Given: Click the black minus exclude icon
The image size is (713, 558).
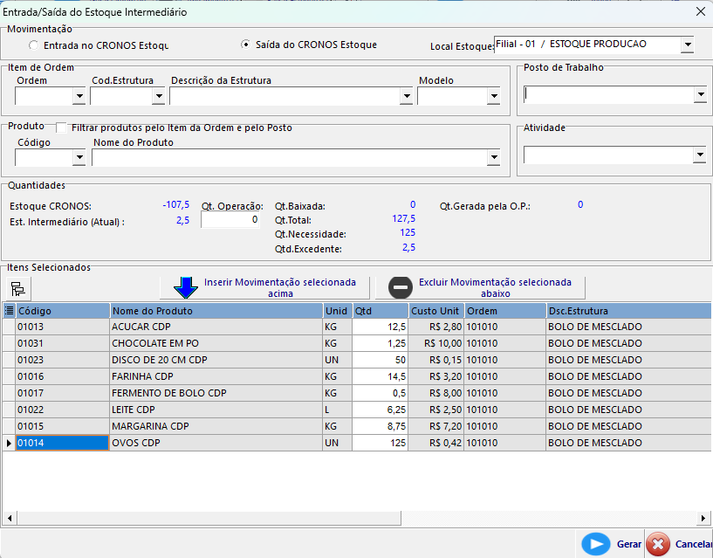Looking at the screenshot, I should coord(401,288).
